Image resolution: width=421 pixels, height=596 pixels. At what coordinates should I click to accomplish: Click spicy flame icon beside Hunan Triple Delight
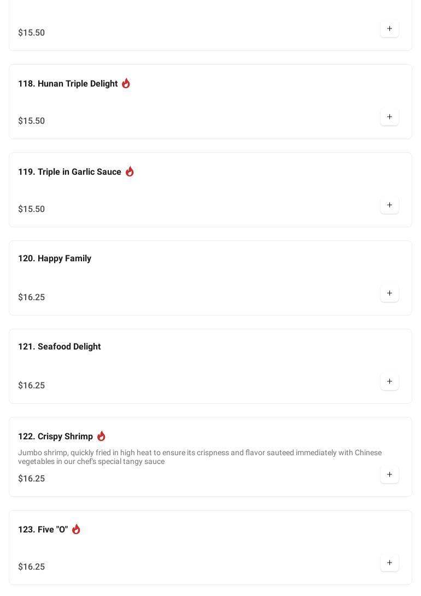click(x=126, y=83)
